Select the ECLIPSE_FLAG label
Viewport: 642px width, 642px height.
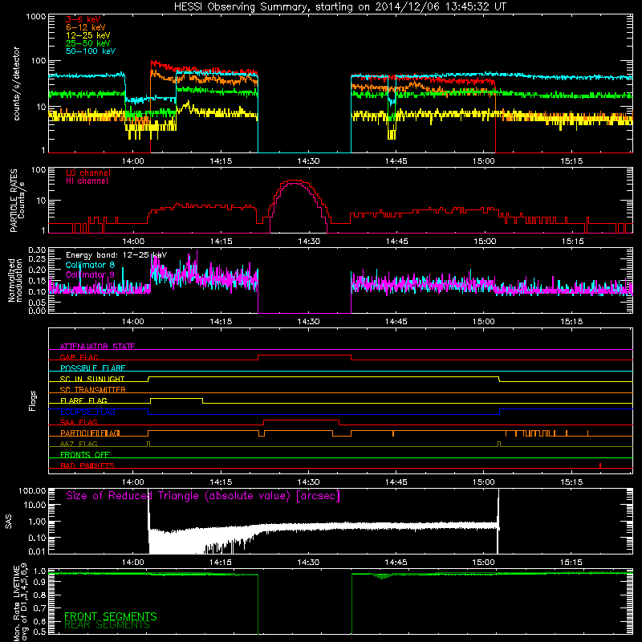click(87, 412)
